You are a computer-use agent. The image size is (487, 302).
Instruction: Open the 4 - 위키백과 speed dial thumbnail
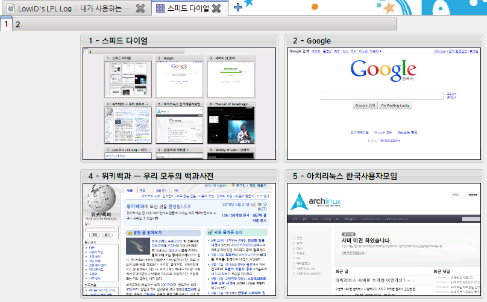click(x=179, y=239)
